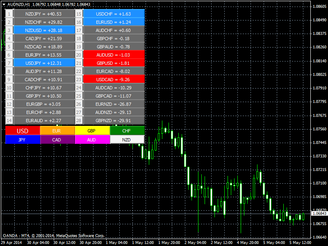Select the highlighted NZDUSD = +28.18 row

click(44, 30)
